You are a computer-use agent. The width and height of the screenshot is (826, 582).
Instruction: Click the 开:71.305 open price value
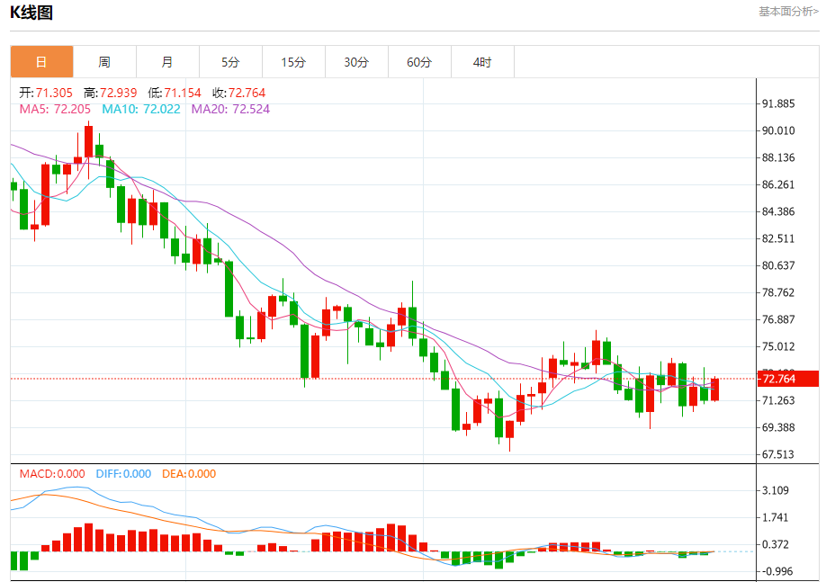(x=46, y=94)
